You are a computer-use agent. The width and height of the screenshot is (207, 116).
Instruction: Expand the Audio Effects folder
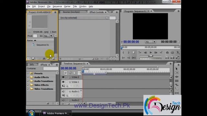(x=28, y=77)
